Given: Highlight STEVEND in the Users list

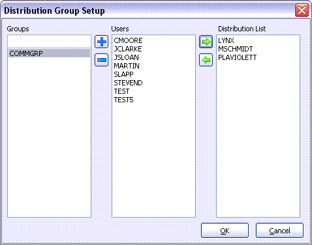Looking at the screenshot, I should (128, 83).
